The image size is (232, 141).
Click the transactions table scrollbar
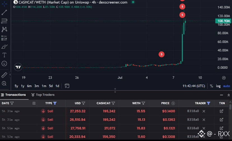point(230,106)
